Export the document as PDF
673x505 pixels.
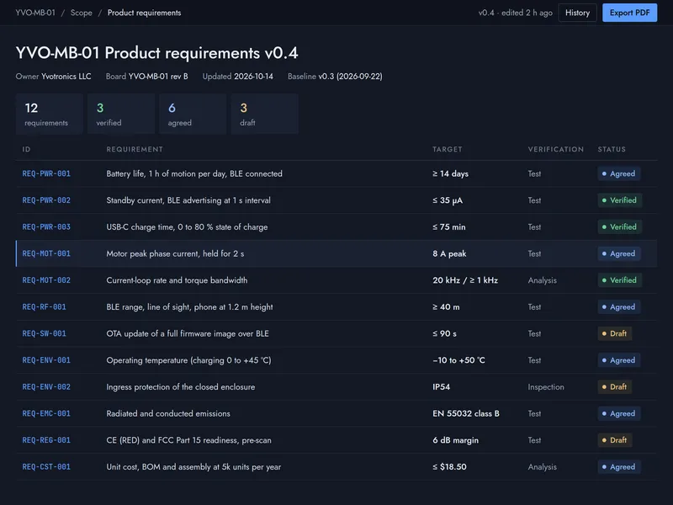pyautogui.click(x=629, y=13)
